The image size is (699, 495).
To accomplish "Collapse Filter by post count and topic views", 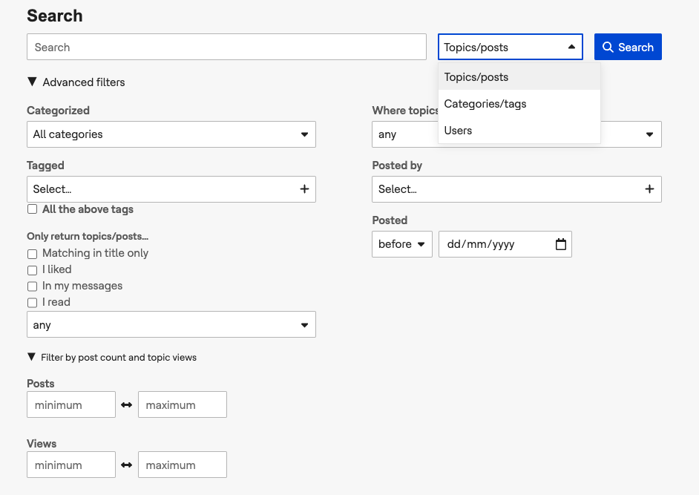I will pos(112,357).
